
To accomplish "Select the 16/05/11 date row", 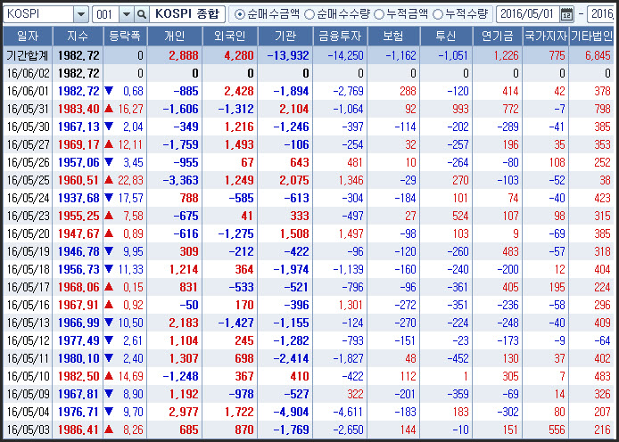I will [x=309, y=358].
